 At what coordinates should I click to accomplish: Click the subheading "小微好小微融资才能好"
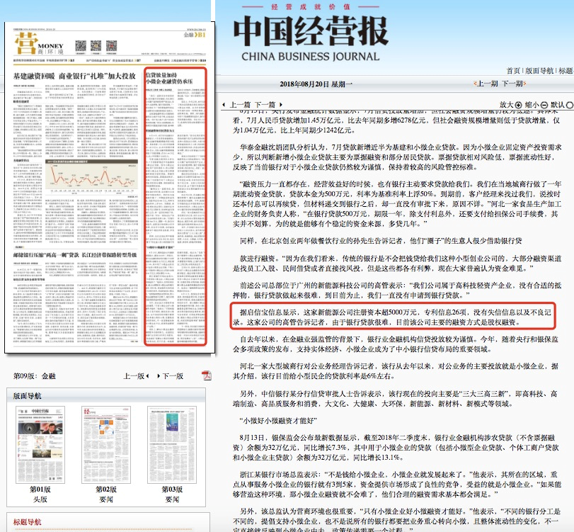278,420
